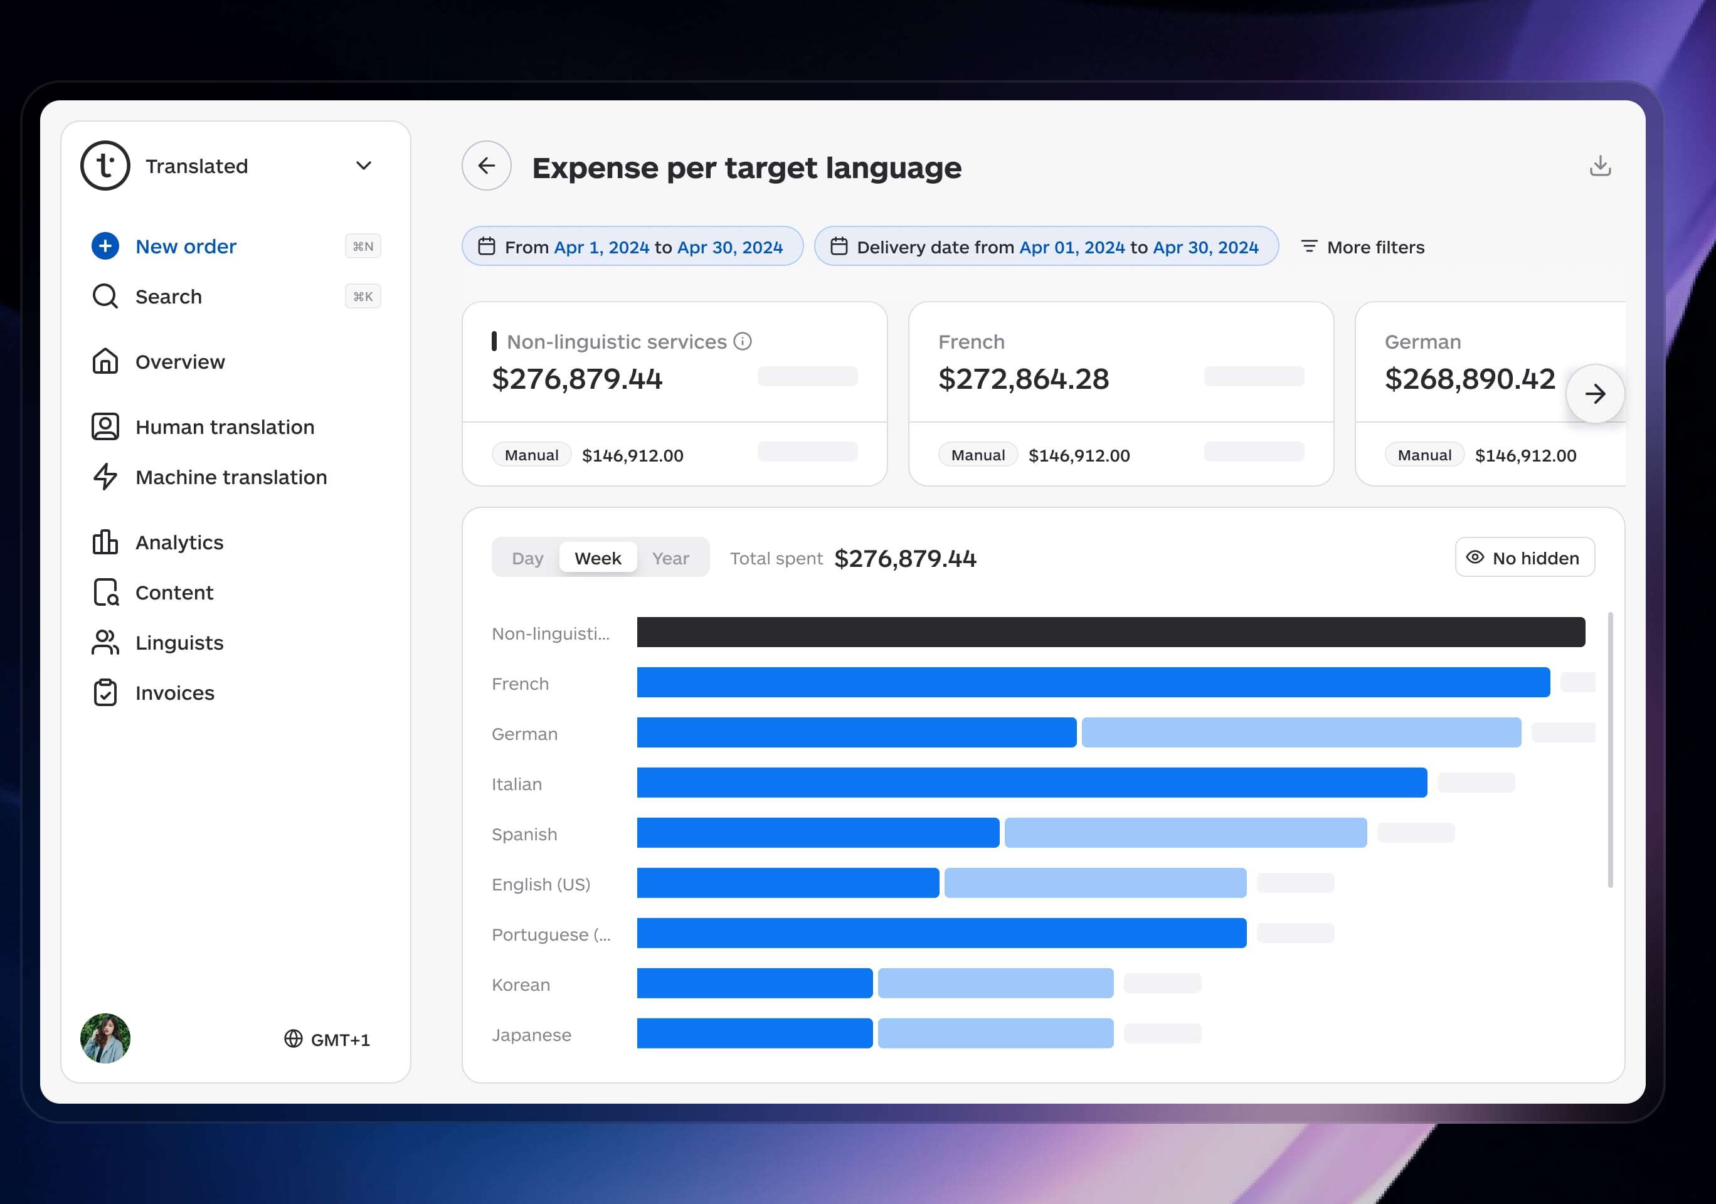Click the info icon beside Non-linguistic services

742,342
